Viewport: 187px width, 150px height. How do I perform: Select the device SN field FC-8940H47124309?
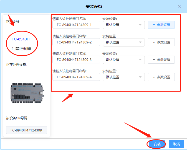pyautogui.click(x=27, y=130)
